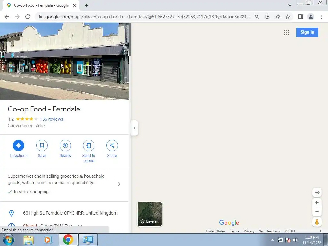Go back with browser back arrow
This screenshot has height=246, width=328.
click(7, 17)
